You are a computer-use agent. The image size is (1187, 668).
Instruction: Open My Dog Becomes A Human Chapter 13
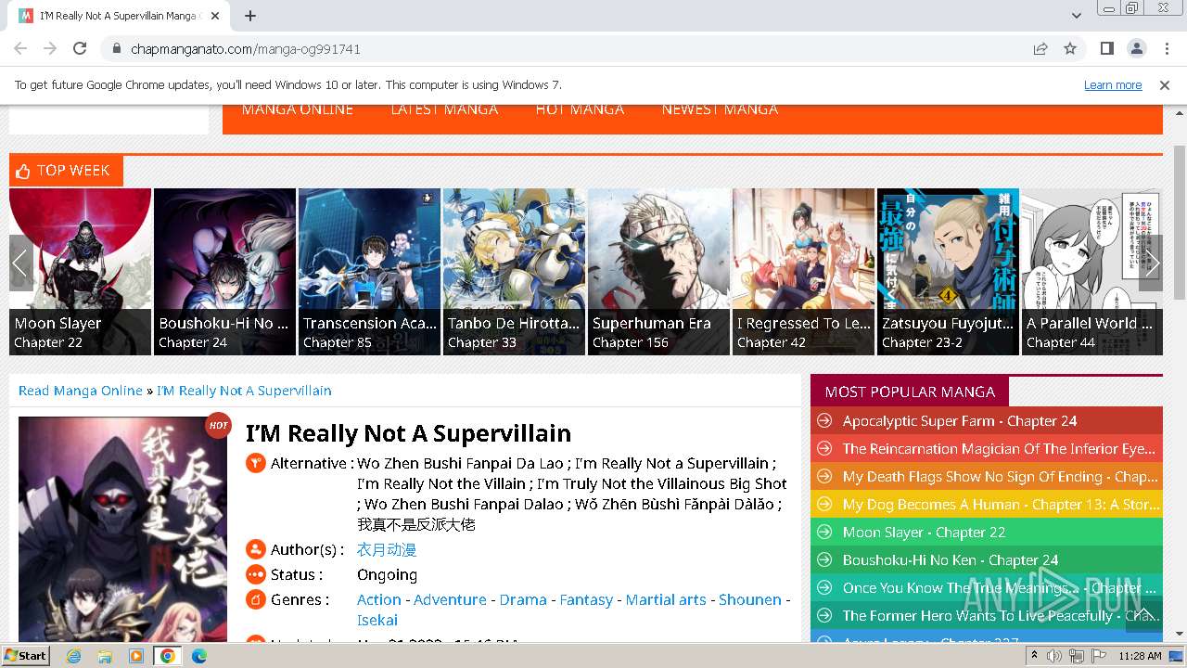tap(1001, 505)
